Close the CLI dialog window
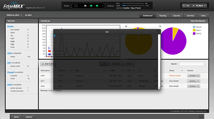 (158, 32)
